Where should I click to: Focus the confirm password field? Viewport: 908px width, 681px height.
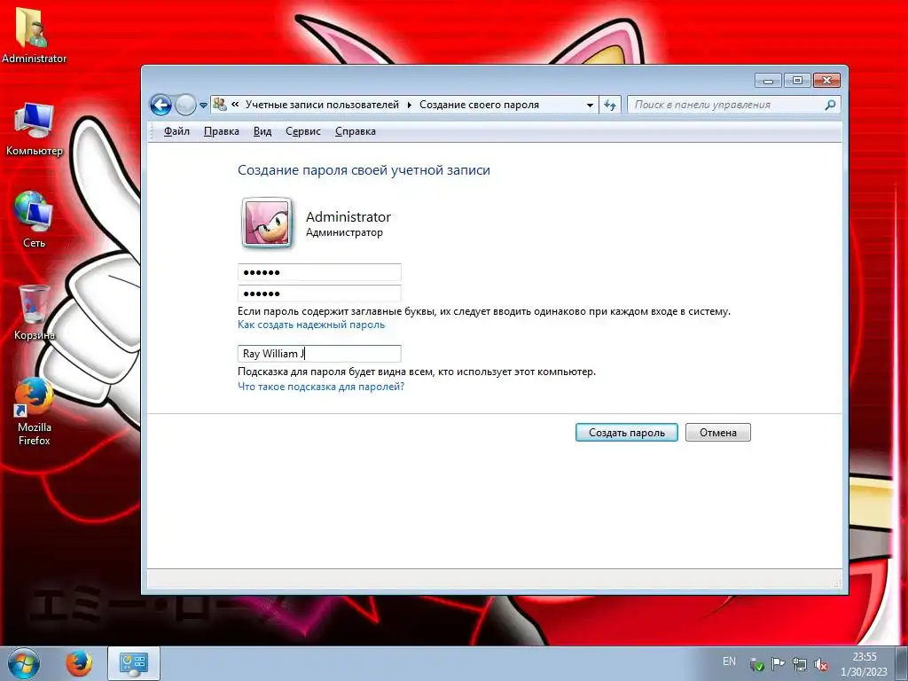pyautogui.click(x=319, y=293)
